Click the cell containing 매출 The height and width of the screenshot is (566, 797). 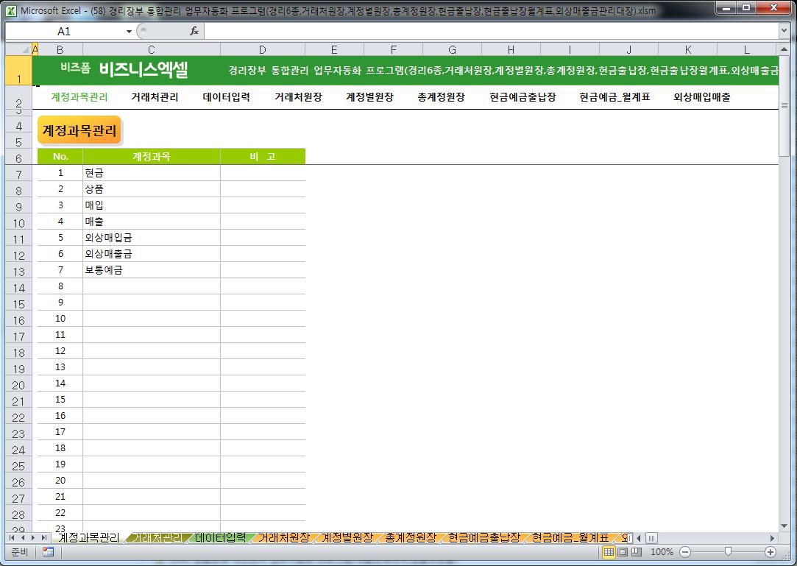152,222
